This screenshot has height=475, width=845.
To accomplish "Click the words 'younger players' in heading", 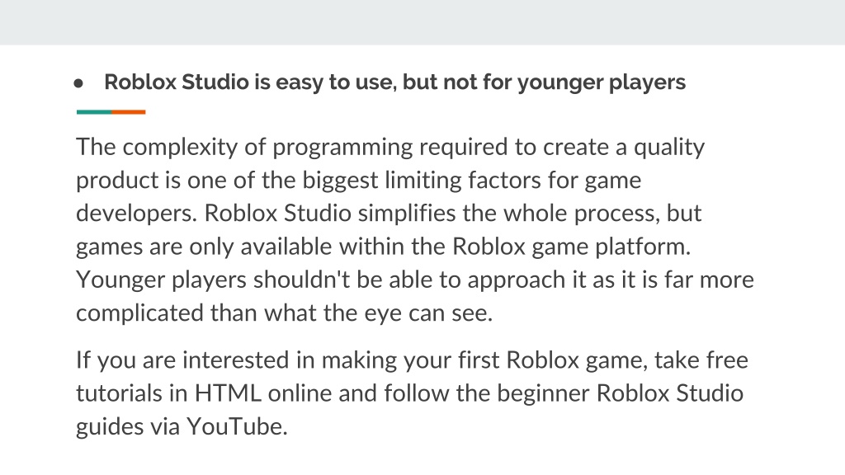I will click(x=602, y=82).
